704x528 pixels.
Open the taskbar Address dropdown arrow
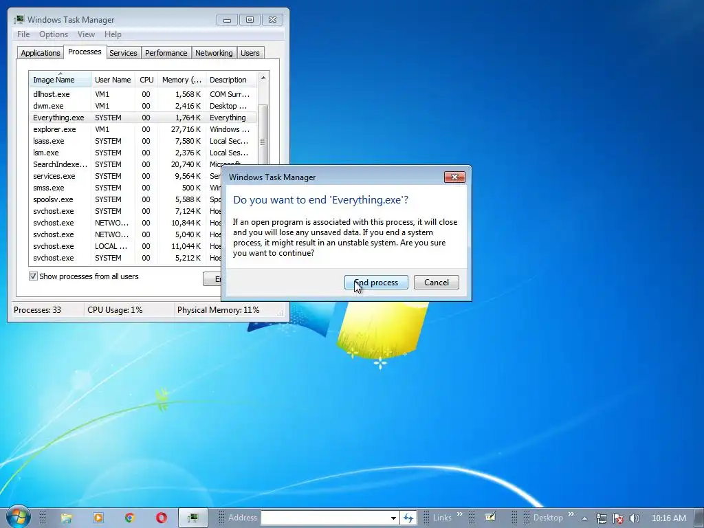393,518
